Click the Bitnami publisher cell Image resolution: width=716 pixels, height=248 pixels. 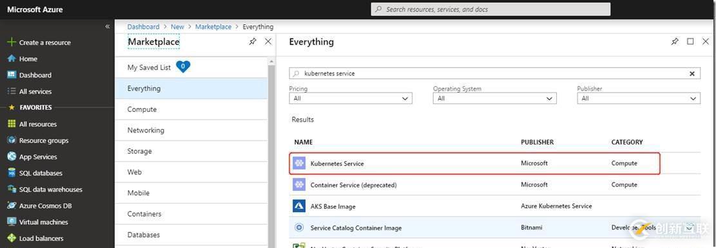click(x=532, y=227)
